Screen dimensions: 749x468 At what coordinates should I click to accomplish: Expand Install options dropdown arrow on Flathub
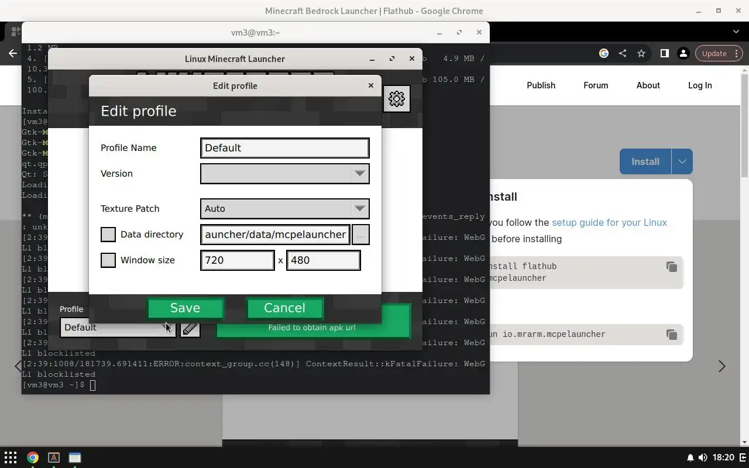[682, 162]
